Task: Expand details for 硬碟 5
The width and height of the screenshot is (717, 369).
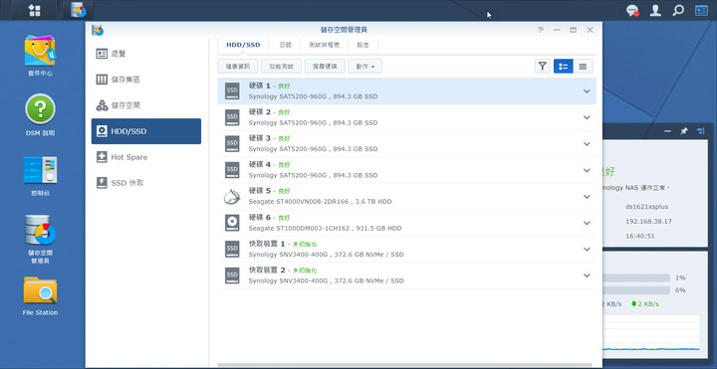Action: pos(587,196)
